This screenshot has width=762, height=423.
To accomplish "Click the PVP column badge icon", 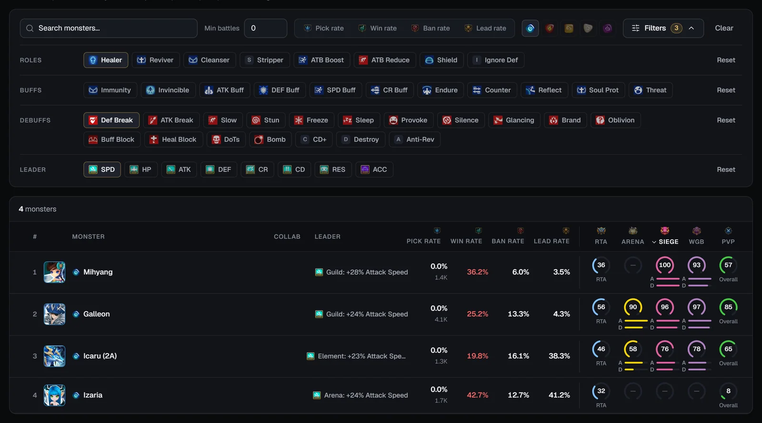I will click(728, 231).
